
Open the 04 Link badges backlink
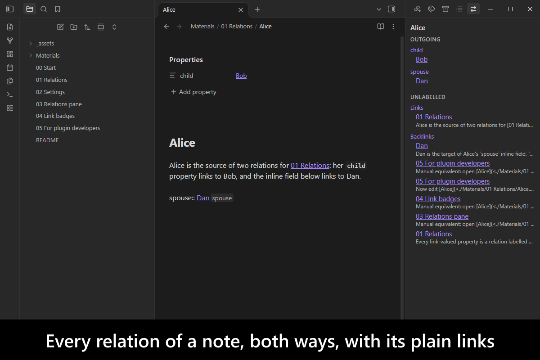tap(438, 199)
